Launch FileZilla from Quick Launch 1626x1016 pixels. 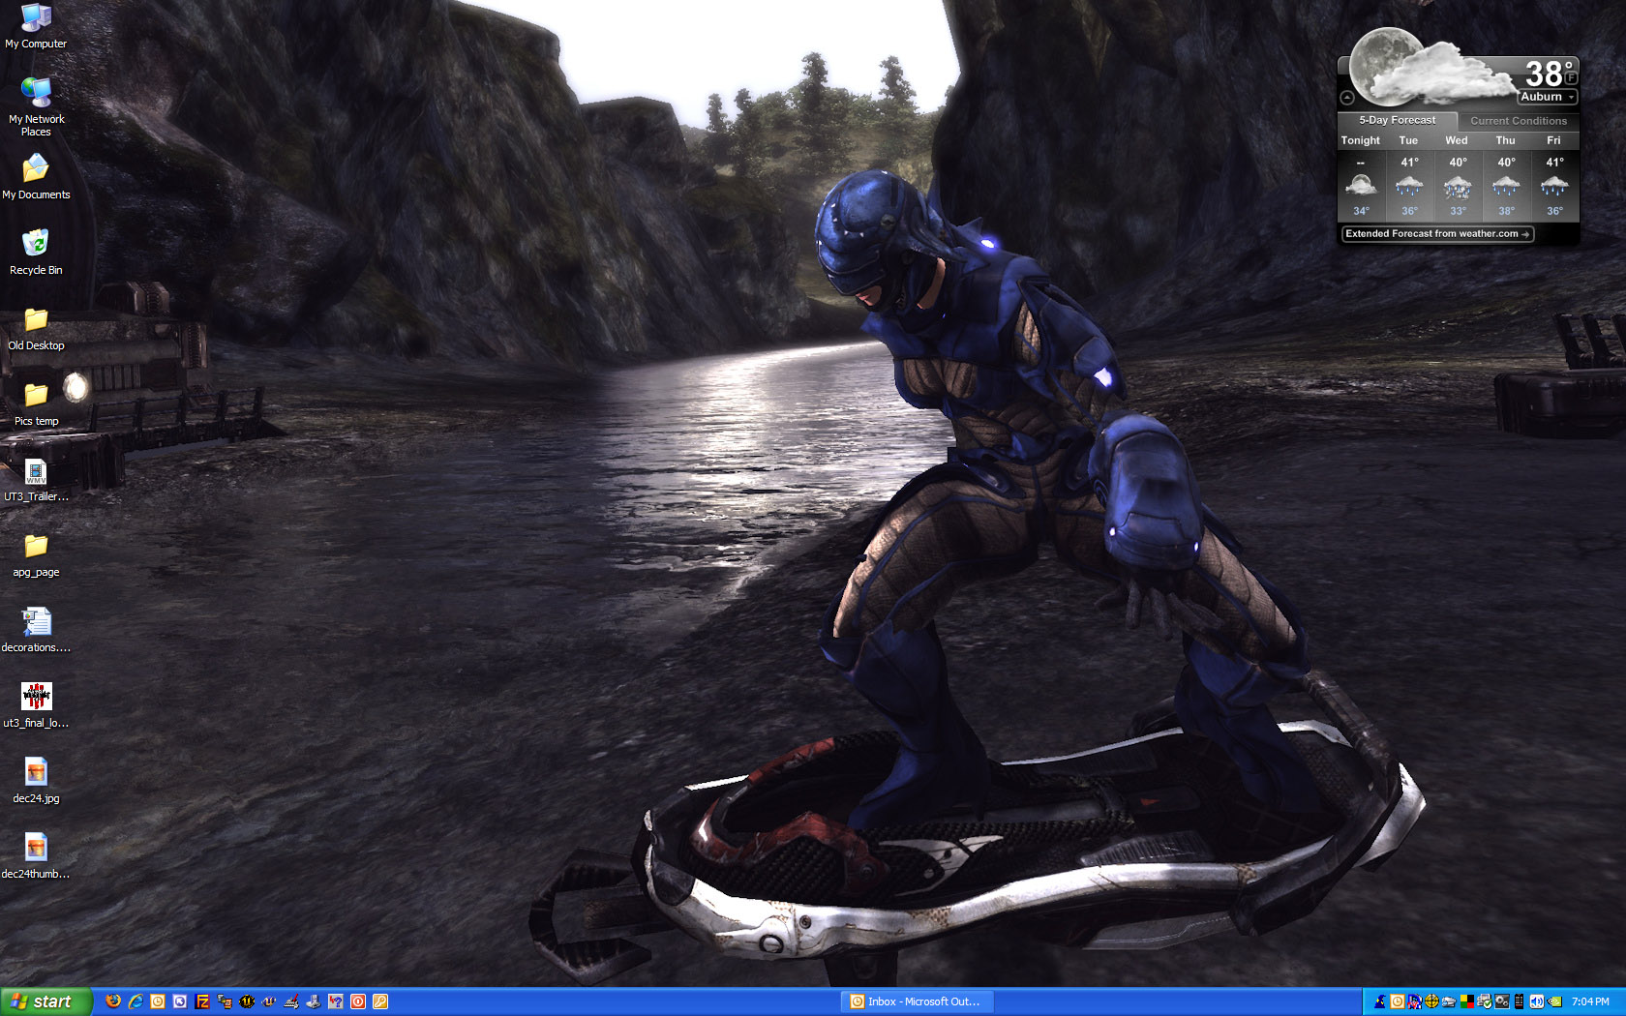tap(202, 1001)
